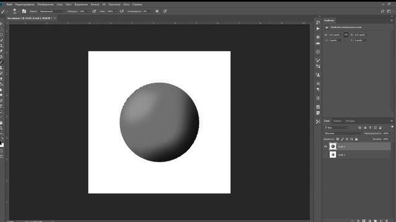Open the workspace switcher icon
Screen dimensions: 396x222
pos(389,11)
